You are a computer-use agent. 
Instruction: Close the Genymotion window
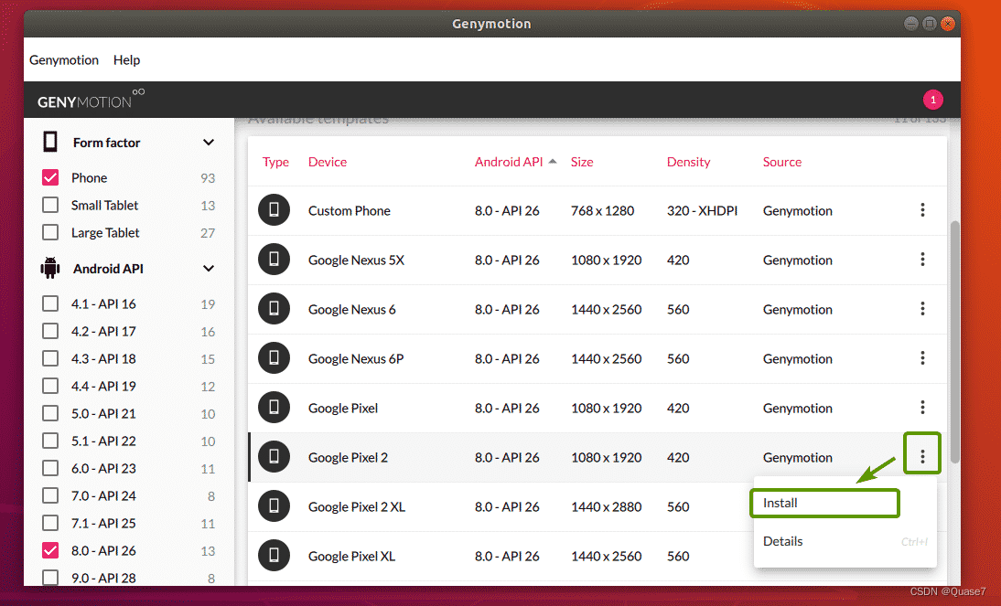click(948, 24)
